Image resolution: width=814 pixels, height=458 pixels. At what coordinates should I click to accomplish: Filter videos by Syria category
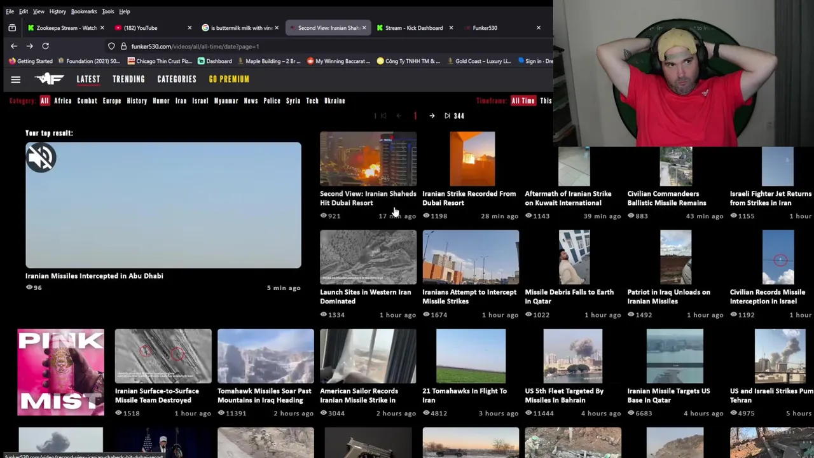(293, 101)
